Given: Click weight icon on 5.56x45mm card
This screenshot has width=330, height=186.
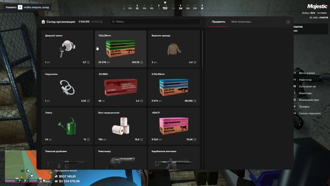Looking at the screenshot, I should tap(195, 101).
